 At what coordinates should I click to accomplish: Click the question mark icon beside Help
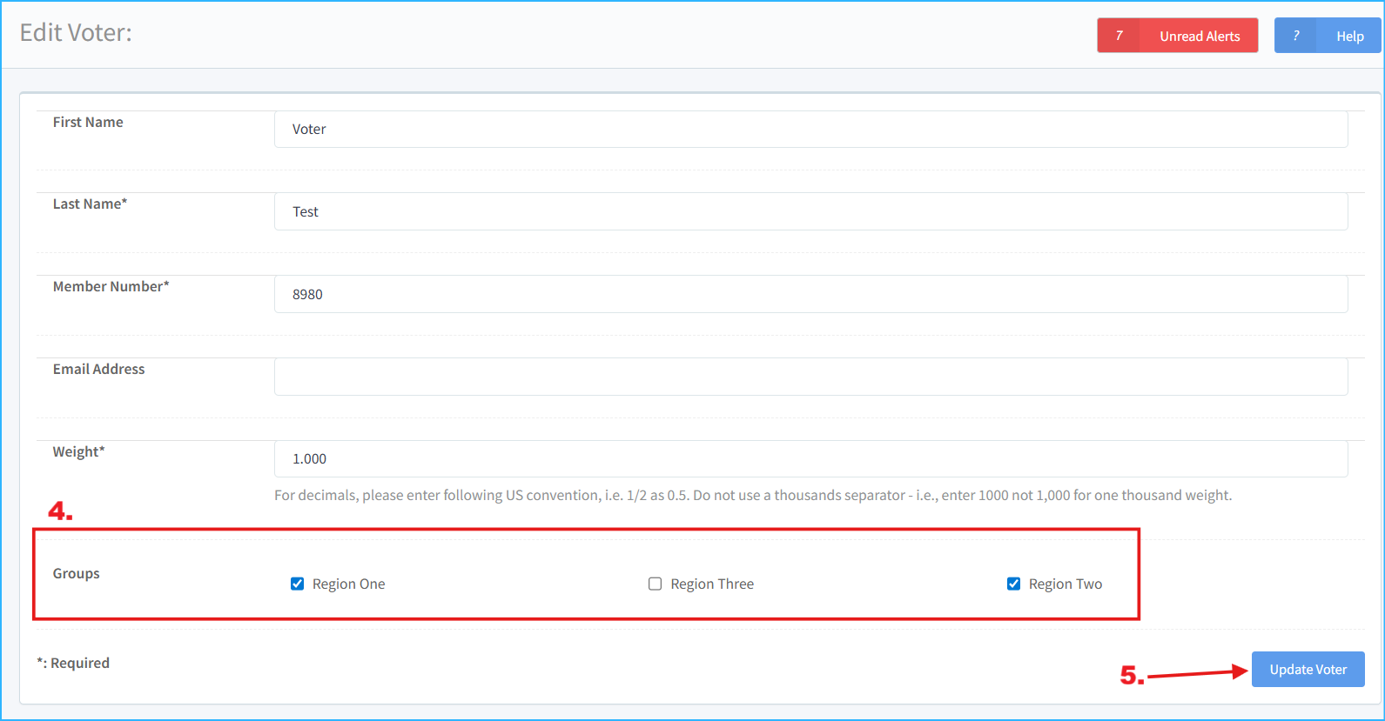pos(1296,36)
